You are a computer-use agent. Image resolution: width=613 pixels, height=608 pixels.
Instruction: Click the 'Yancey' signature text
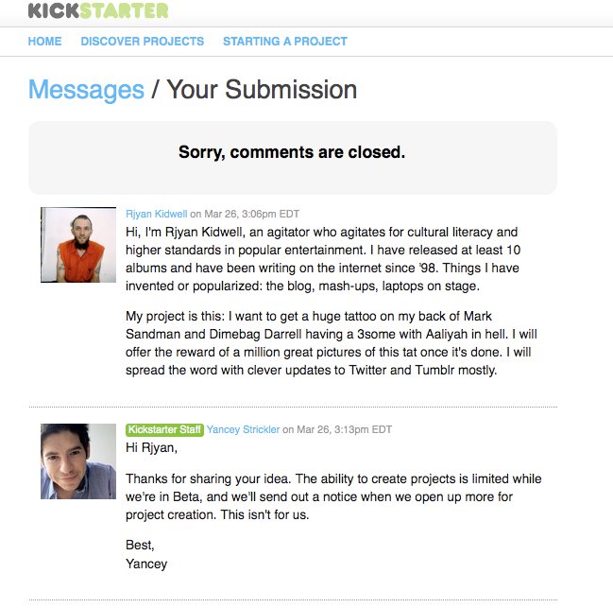click(146, 564)
